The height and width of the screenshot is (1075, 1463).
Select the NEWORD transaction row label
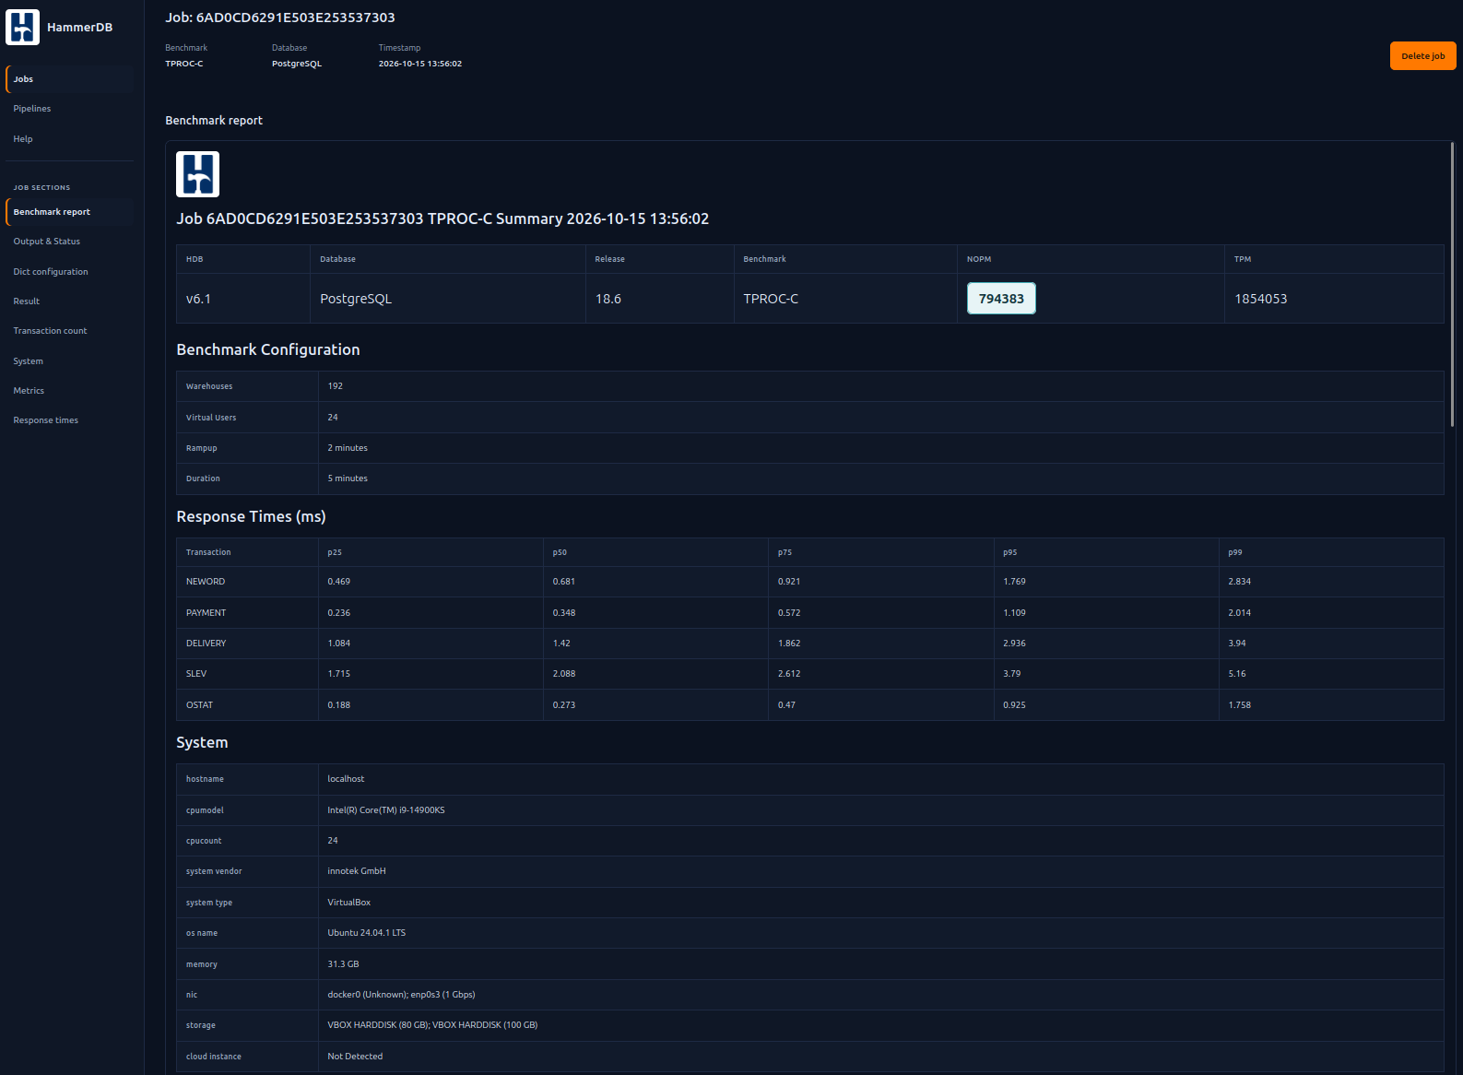(x=206, y=582)
